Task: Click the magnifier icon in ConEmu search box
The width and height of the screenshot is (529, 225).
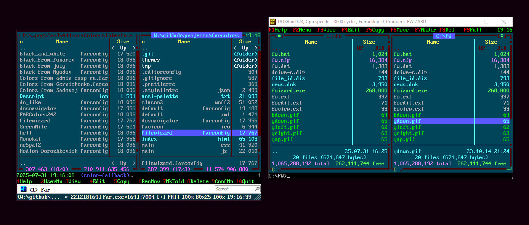Action: 257,189
